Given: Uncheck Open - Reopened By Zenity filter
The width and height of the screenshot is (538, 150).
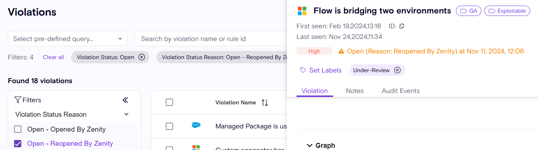Looking at the screenshot, I should click(x=18, y=143).
